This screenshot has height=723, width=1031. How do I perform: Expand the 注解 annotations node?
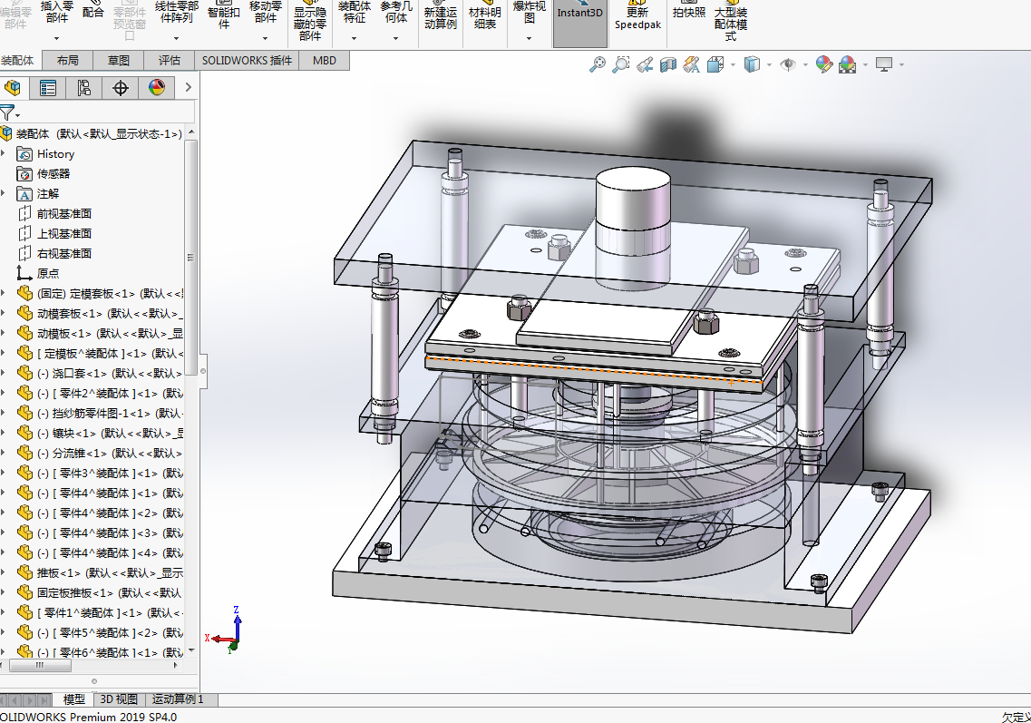4,194
